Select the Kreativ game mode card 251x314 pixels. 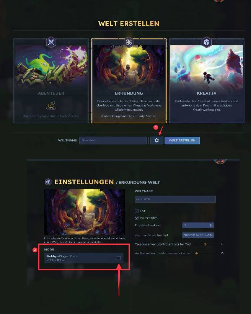206,81
